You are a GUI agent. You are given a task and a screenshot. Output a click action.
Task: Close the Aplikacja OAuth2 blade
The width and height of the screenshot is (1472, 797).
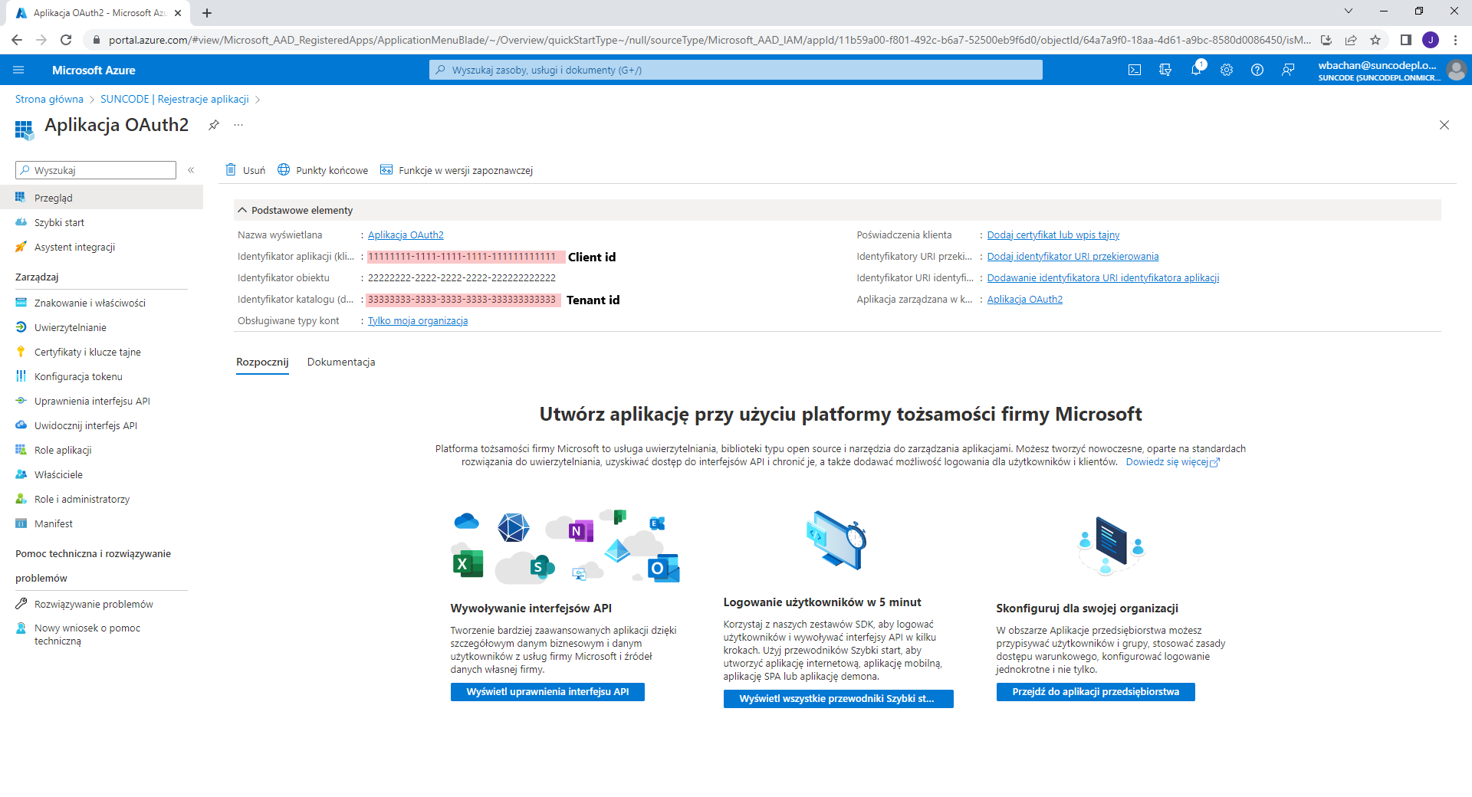[x=1444, y=125]
